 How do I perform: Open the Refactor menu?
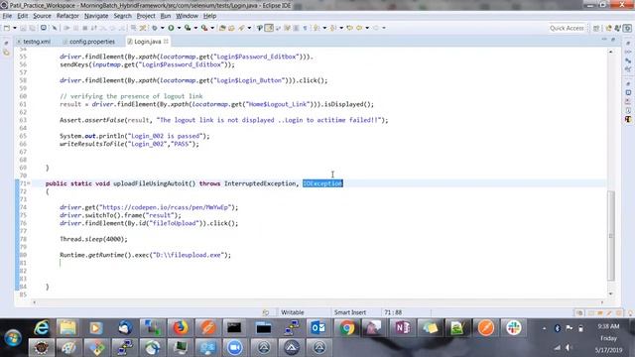coord(67,16)
